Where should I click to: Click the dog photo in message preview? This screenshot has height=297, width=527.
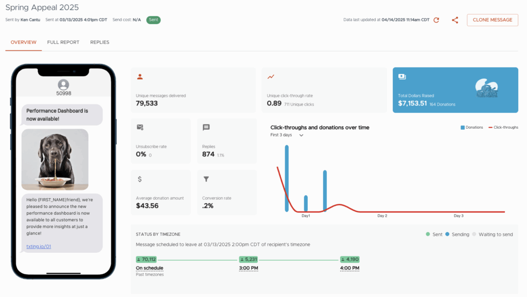tap(55, 160)
